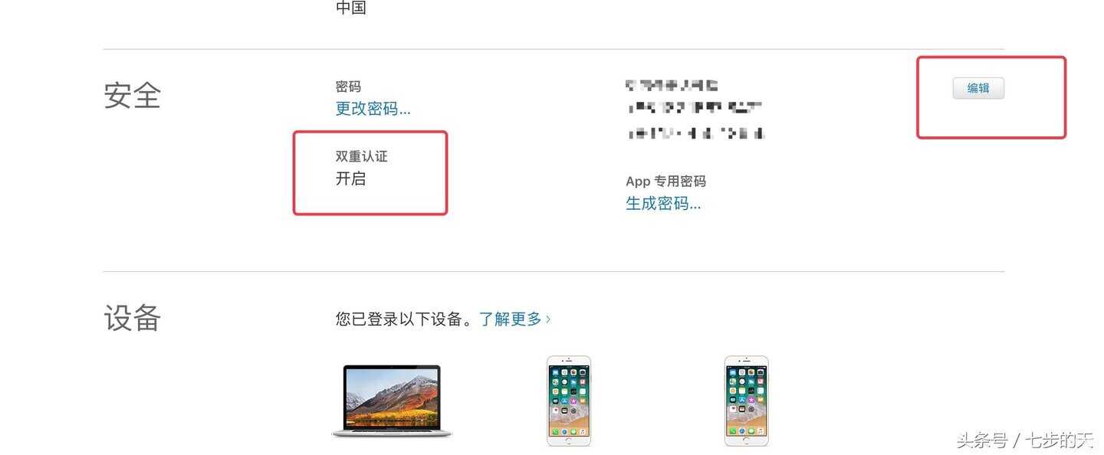The image size is (1104, 455).
Task: Click the 编辑 button in security section
Action: [x=978, y=88]
